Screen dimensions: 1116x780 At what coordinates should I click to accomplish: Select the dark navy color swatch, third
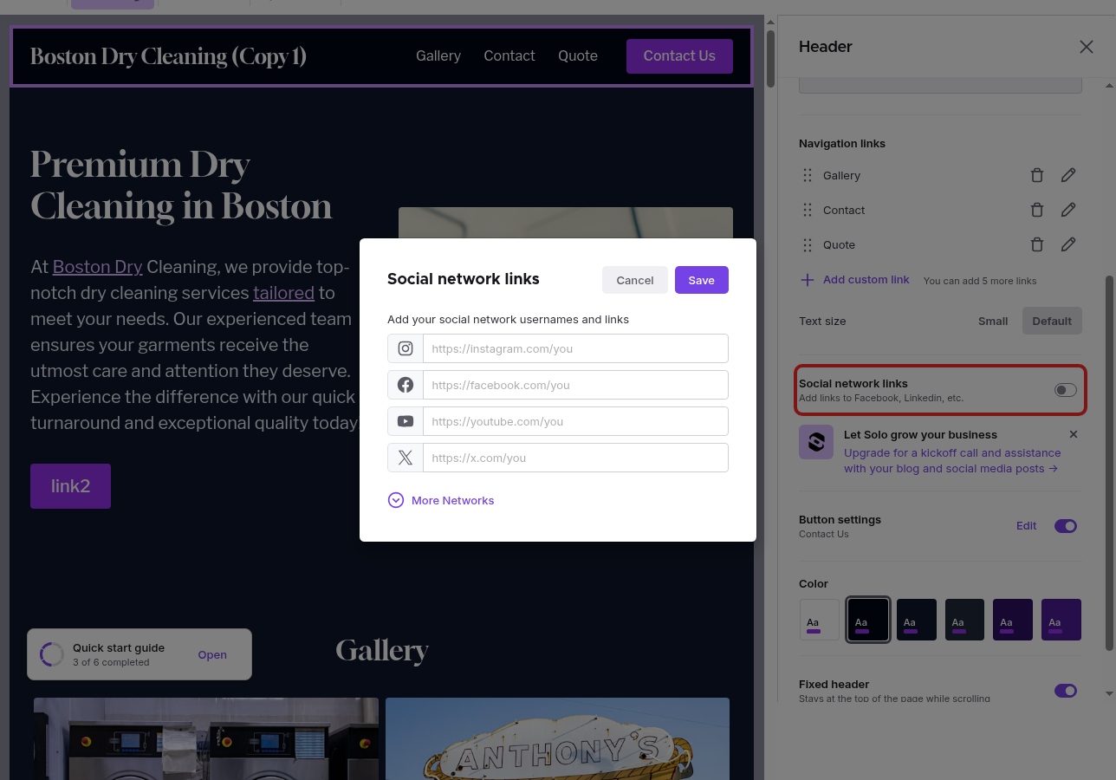(917, 620)
